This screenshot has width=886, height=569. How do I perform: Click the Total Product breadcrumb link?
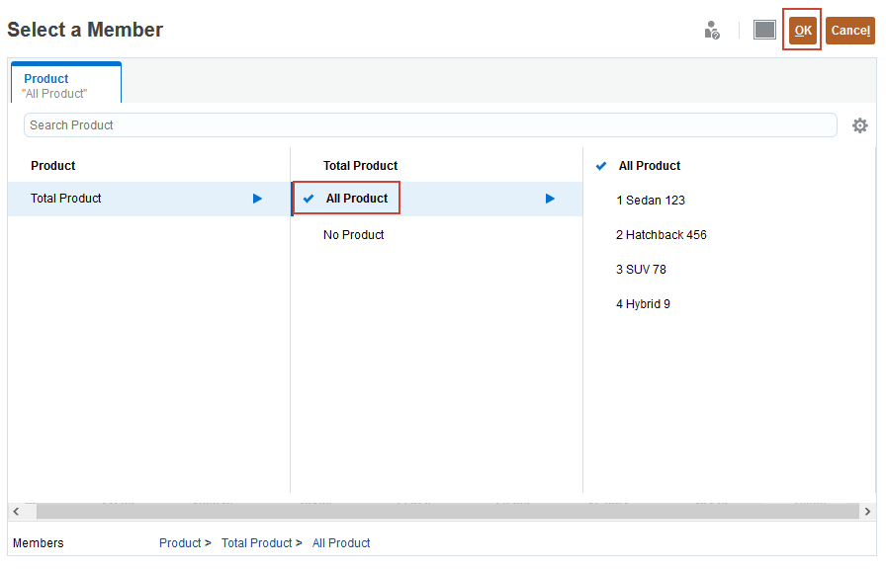click(256, 542)
